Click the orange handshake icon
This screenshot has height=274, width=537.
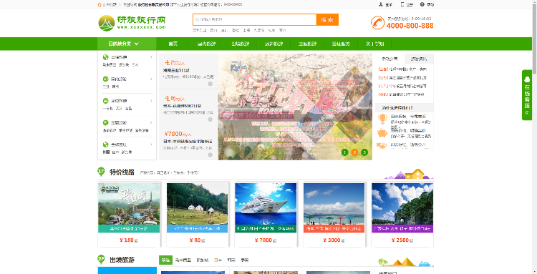point(382,146)
